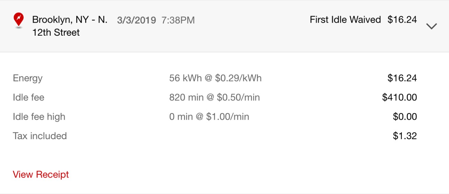The image size is (449, 194).
Task: Select the Idle fee row label
Action: tap(28, 97)
